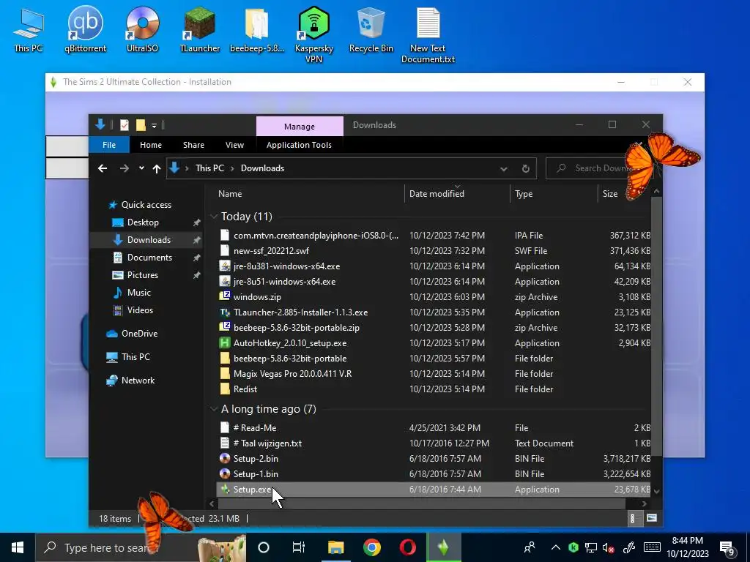Select the Setup-2.bin file
Screen dimensions: 750x562
(256, 459)
